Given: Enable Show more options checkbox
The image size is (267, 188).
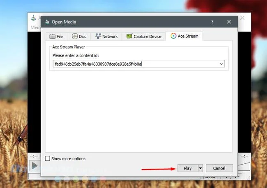Looking at the screenshot, I should (x=48, y=158).
